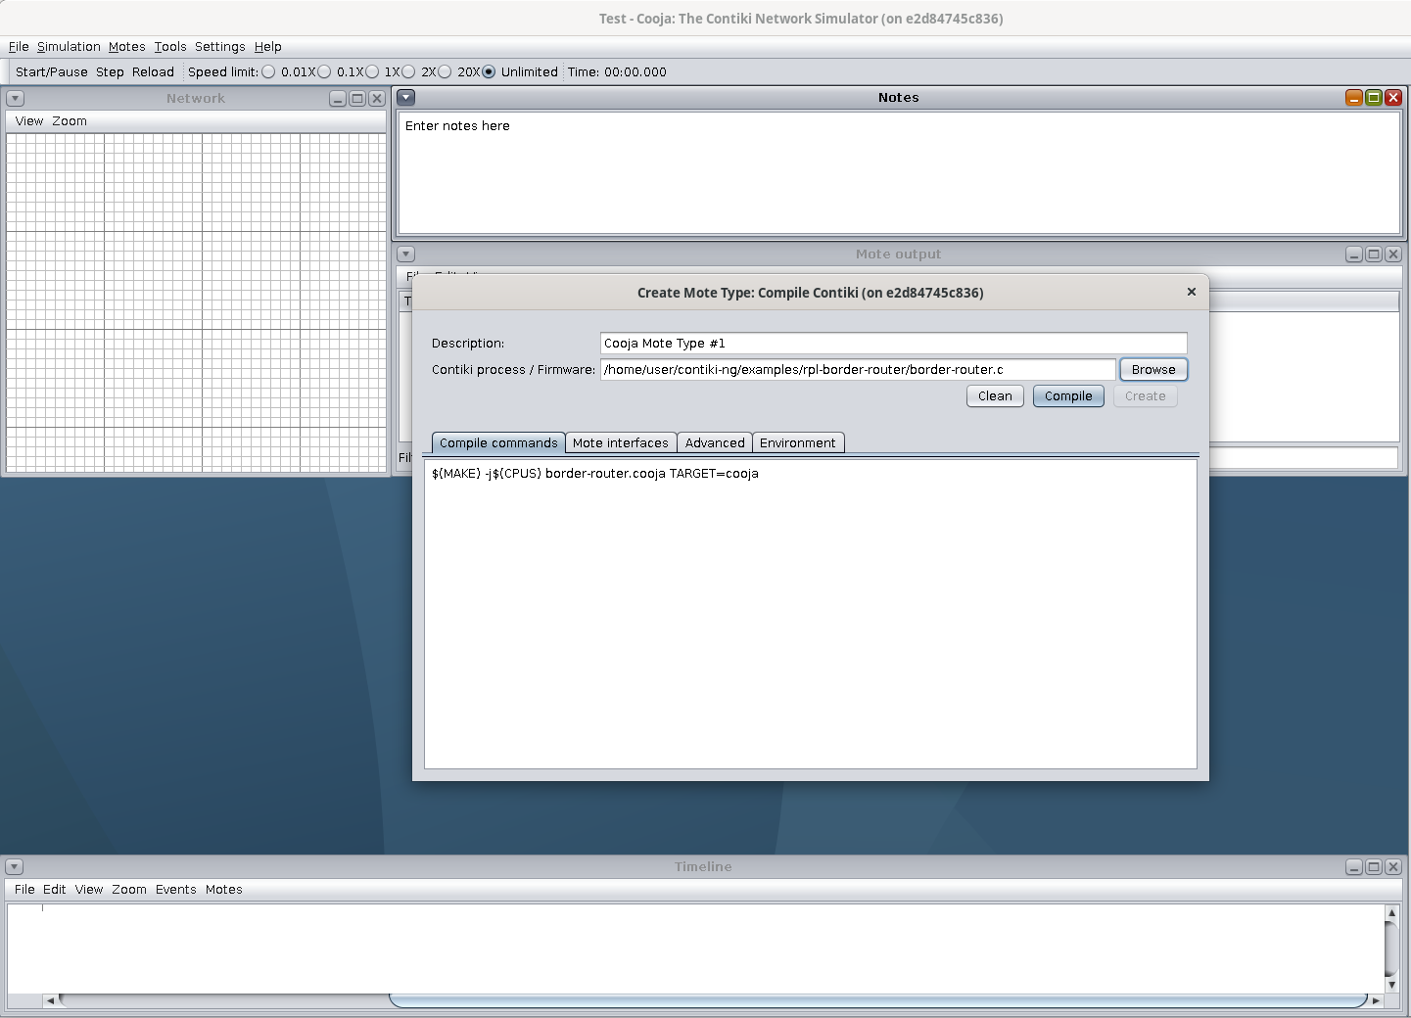
Task: Click the Browse button for firmware
Action: pos(1153,370)
